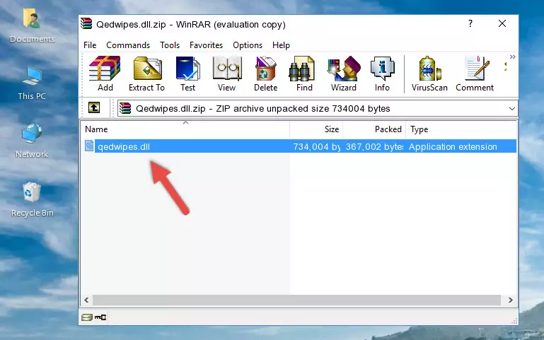Screen dimensions: 544x340
Task: Click the Add archive toolbar icon
Action: pos(105,74)
